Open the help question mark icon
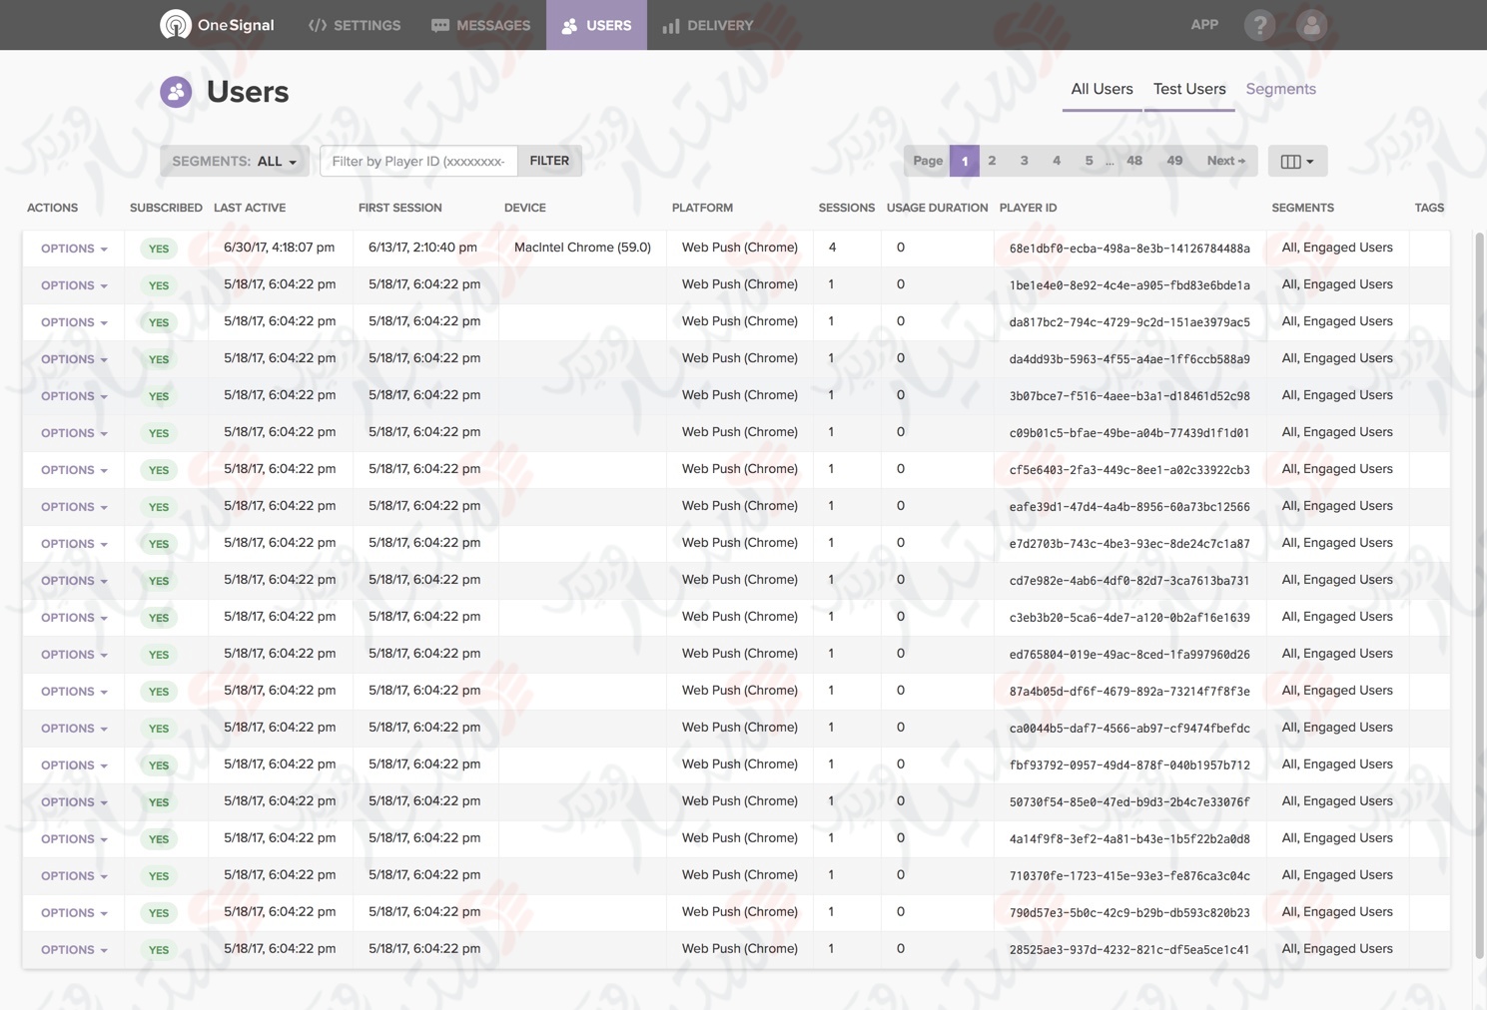This screenshot has height=1010, width=1487. (1259, 25)
